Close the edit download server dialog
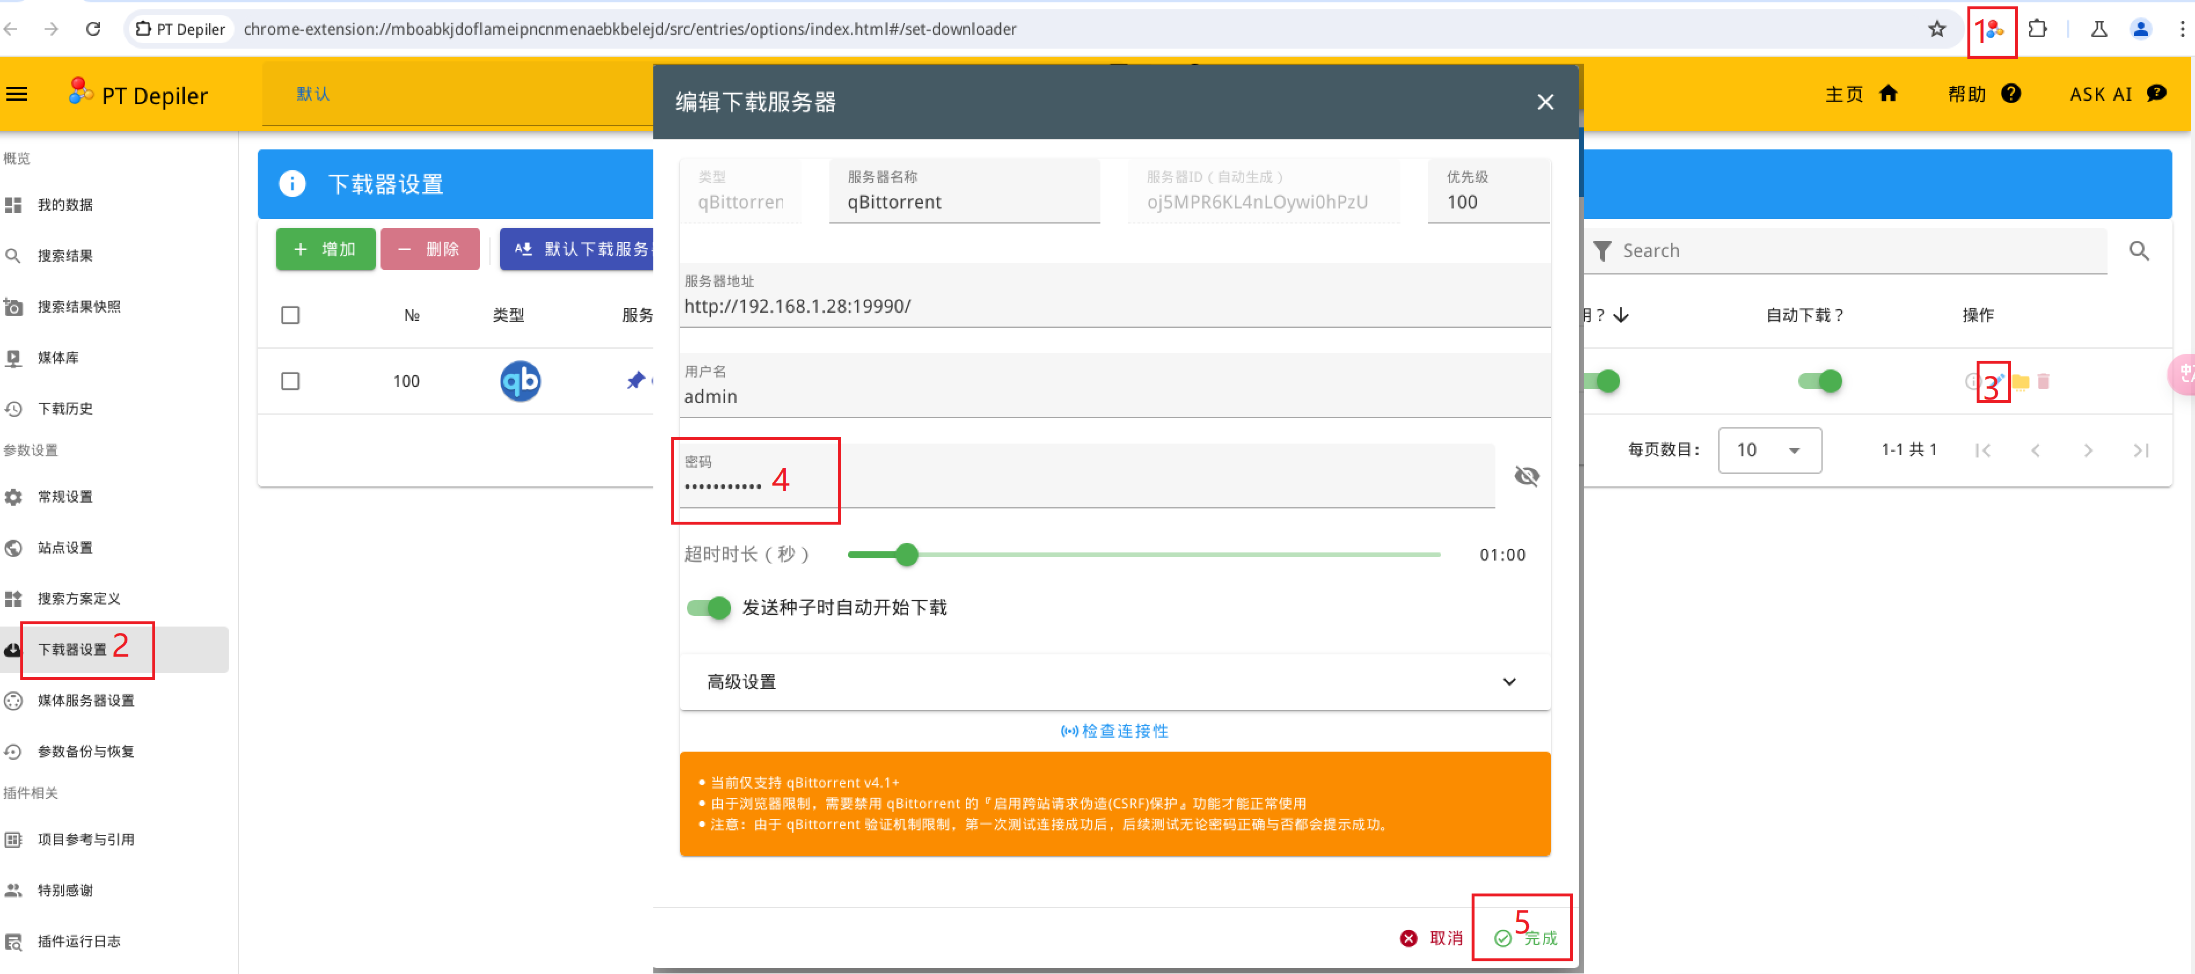The image size is (2195, 974). (1545, 102)
